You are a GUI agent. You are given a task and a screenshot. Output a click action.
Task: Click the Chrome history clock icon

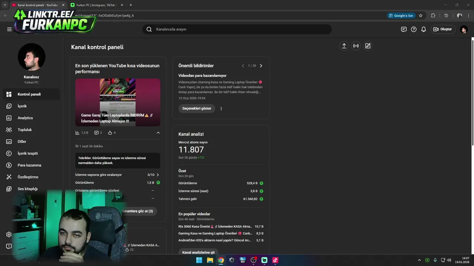coord(446,16)
